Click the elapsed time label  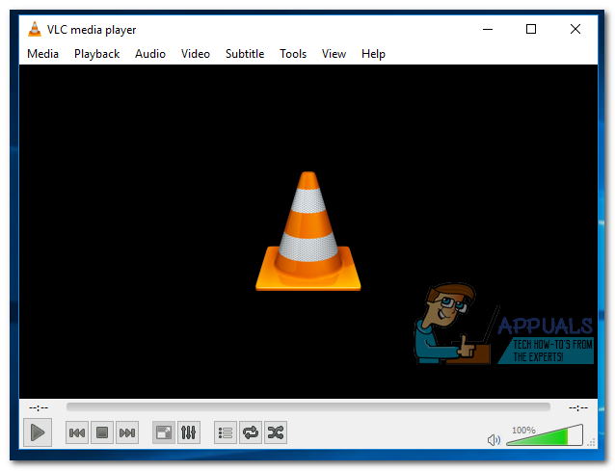point(39,408)
